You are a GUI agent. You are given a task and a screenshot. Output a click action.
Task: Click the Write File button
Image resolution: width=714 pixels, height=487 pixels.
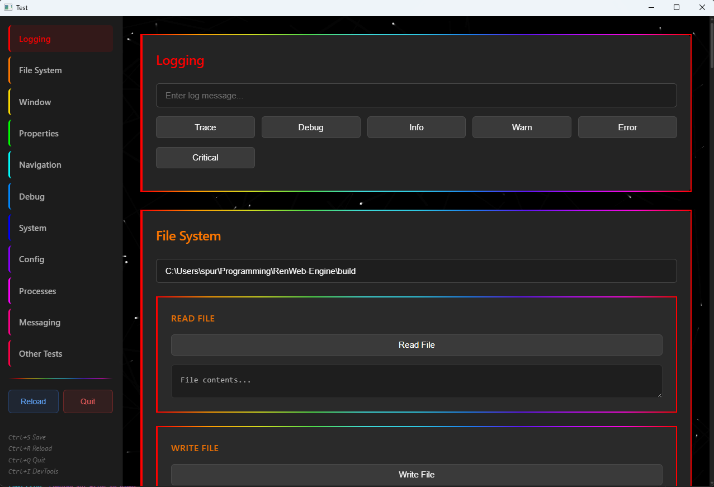click(416, 474)
